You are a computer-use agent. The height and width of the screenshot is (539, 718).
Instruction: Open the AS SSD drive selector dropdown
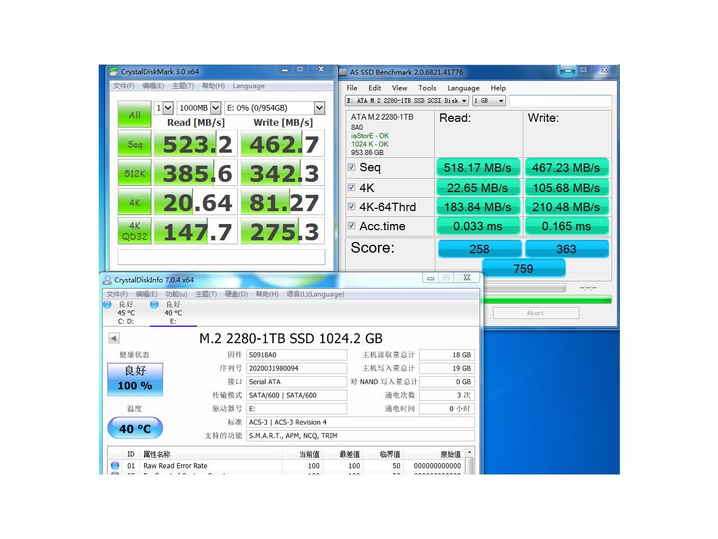pyautogui.click(x=407, y=101)
